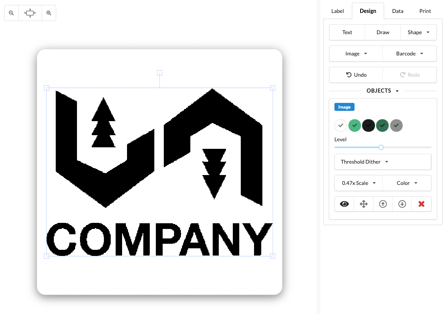Click the fit-to-label icon in toolbar
This screenshot has height=314, width=444.
point(30,13)
